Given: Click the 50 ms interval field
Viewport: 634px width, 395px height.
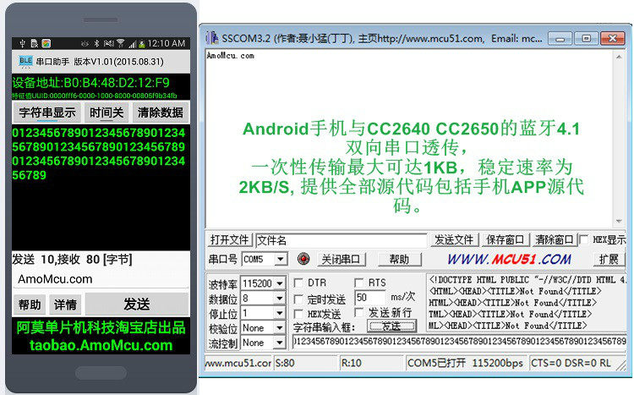Looking at the screenshot, I should pos(370,298).
